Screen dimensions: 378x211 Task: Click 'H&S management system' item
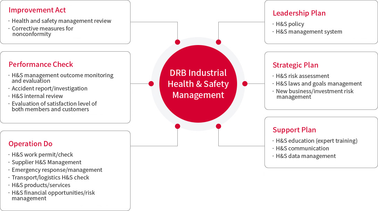309,32
